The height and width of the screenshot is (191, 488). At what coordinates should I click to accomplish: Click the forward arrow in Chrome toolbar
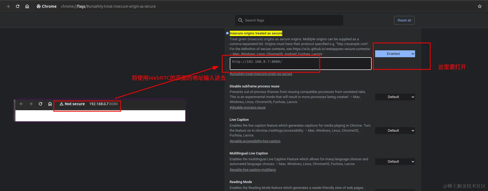[x=8, y=6]
